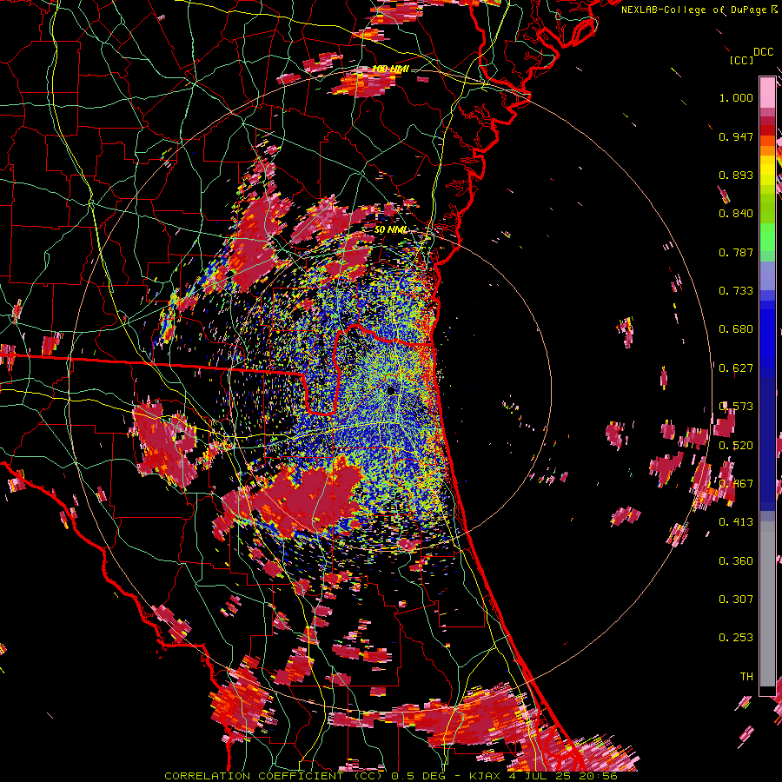The height and width of the screenshot is (782, 782).
Task: Select the 0.307 scale value
Action: pyautogui.click(x=736, y=600)
